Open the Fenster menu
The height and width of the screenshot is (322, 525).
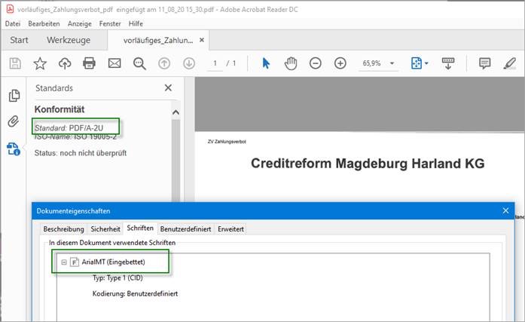110,24
